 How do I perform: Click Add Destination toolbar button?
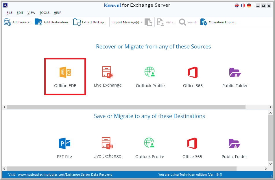[x=53, y=22]
